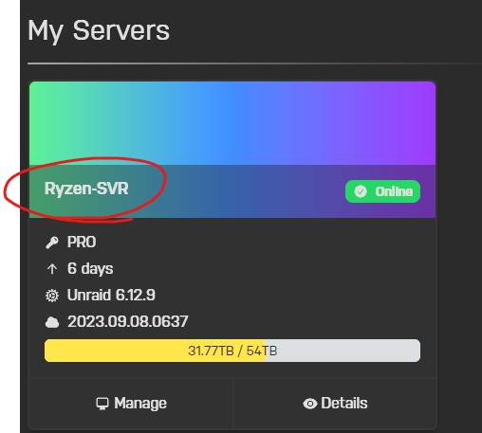Click the uptime arrow icon beside 6 days

point(52,269)
